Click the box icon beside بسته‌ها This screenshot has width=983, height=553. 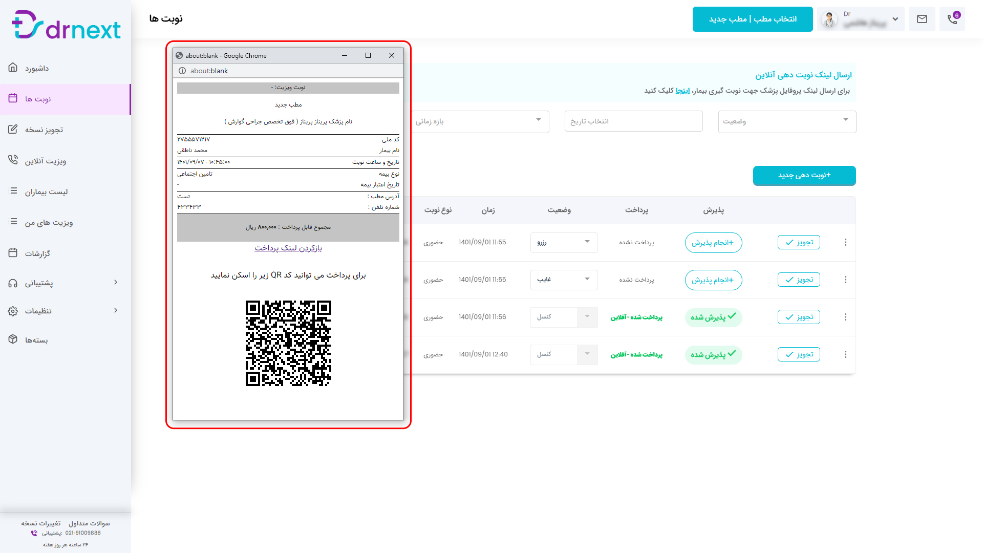13,339
